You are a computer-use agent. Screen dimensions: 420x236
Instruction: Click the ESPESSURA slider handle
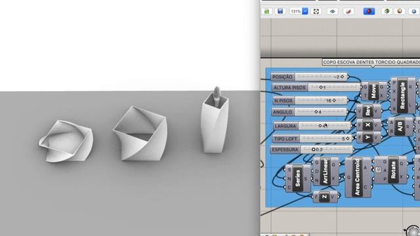coord(314,149)
